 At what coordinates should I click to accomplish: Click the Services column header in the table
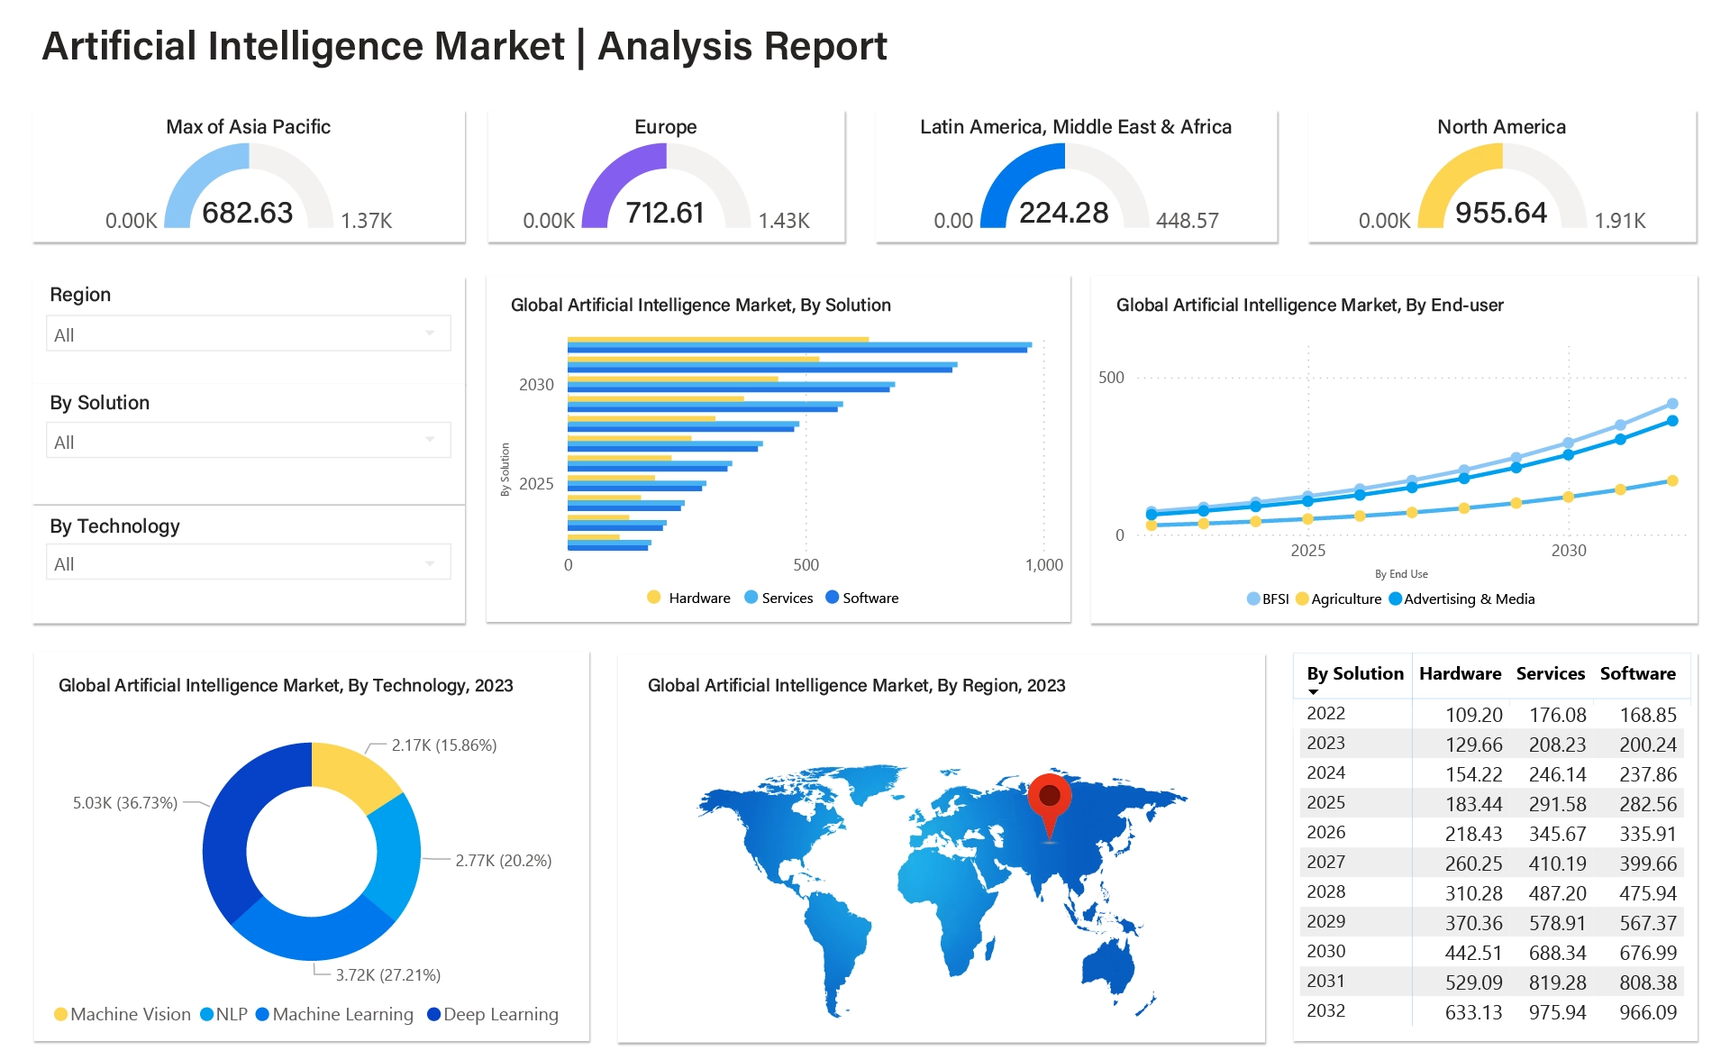pyautogui.click(x=1551, y=673)
